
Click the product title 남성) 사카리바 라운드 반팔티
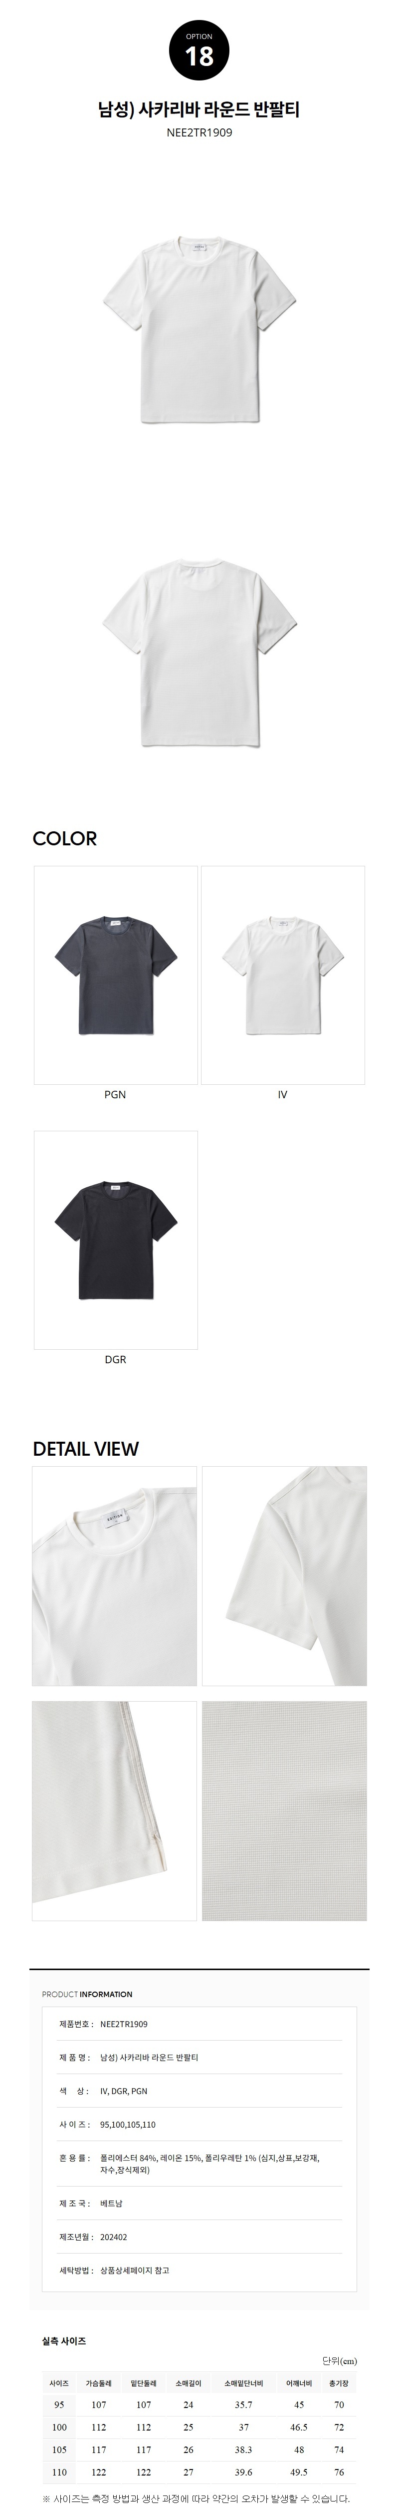[199, 110]
